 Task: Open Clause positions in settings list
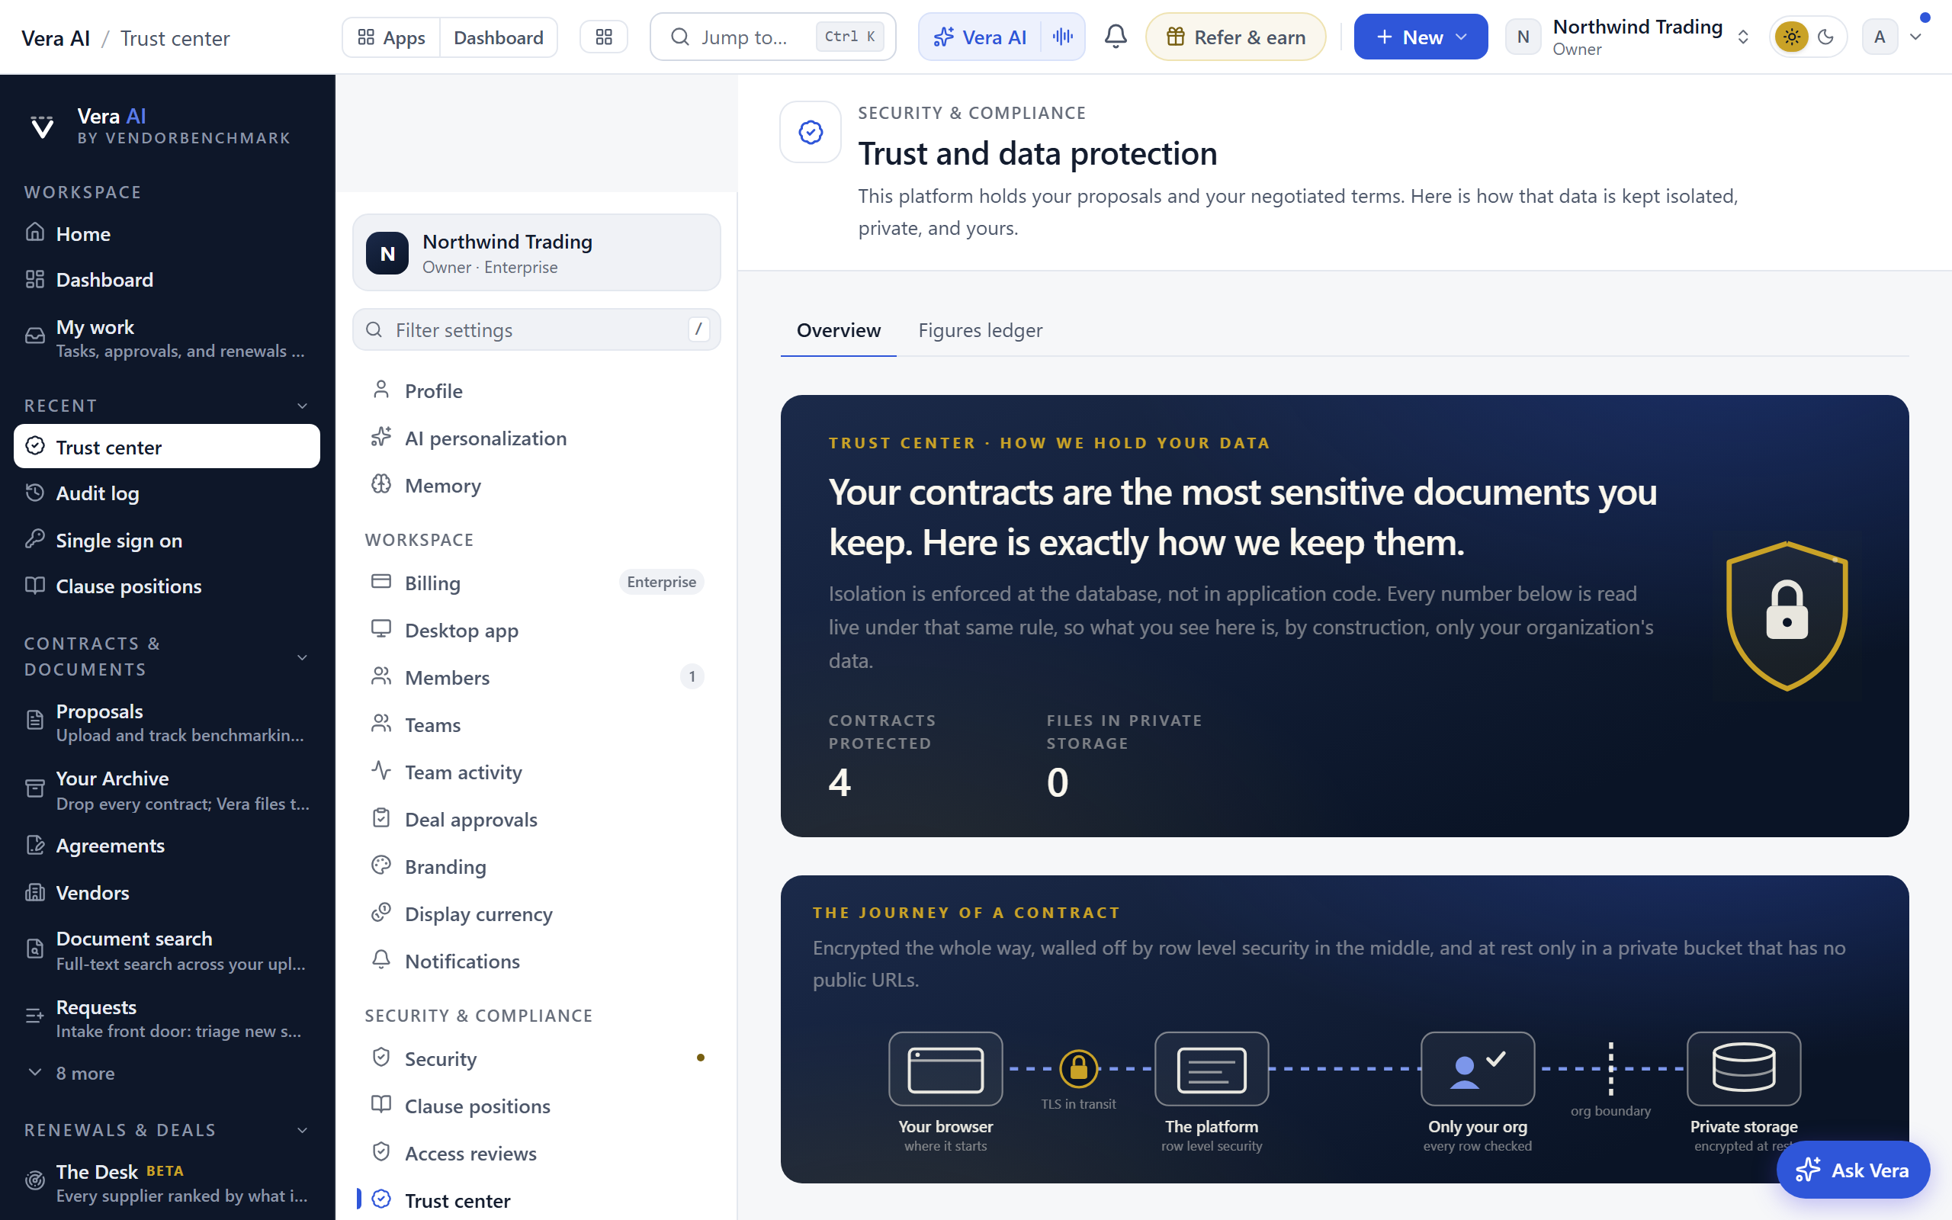click(536, 1106)
